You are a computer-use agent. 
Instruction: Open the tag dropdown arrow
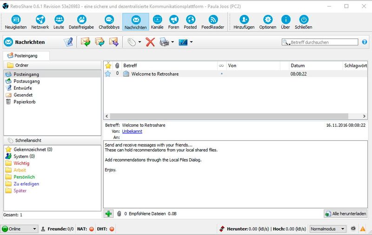(140, 42)
